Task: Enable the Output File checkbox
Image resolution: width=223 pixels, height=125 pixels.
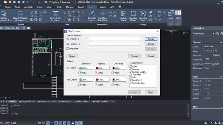Action: tap(68, 49)
